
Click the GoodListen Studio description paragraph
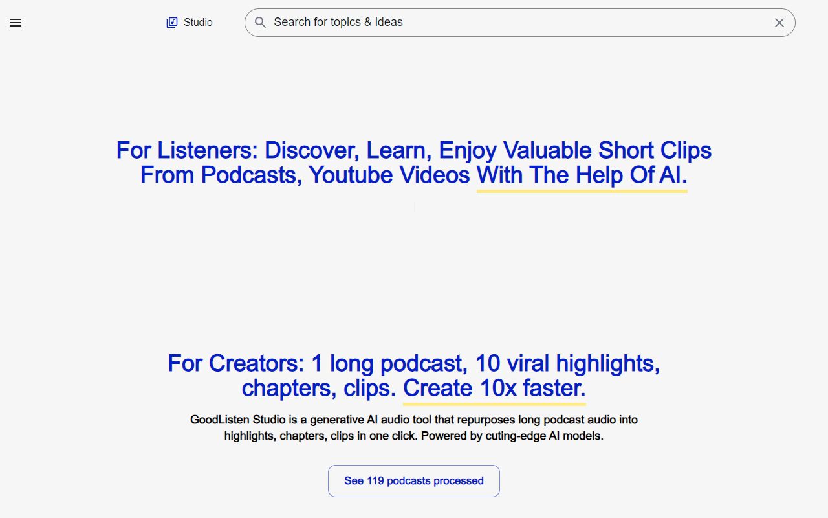point(413,427)
